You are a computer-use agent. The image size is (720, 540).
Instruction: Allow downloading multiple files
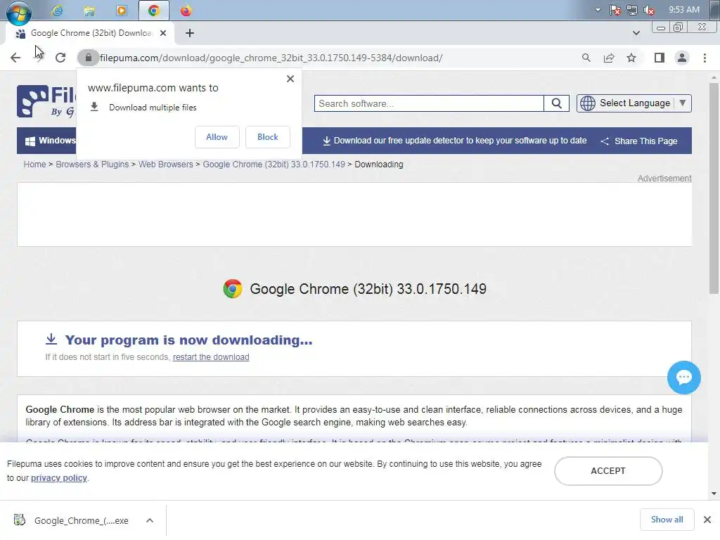coord(217,137)
